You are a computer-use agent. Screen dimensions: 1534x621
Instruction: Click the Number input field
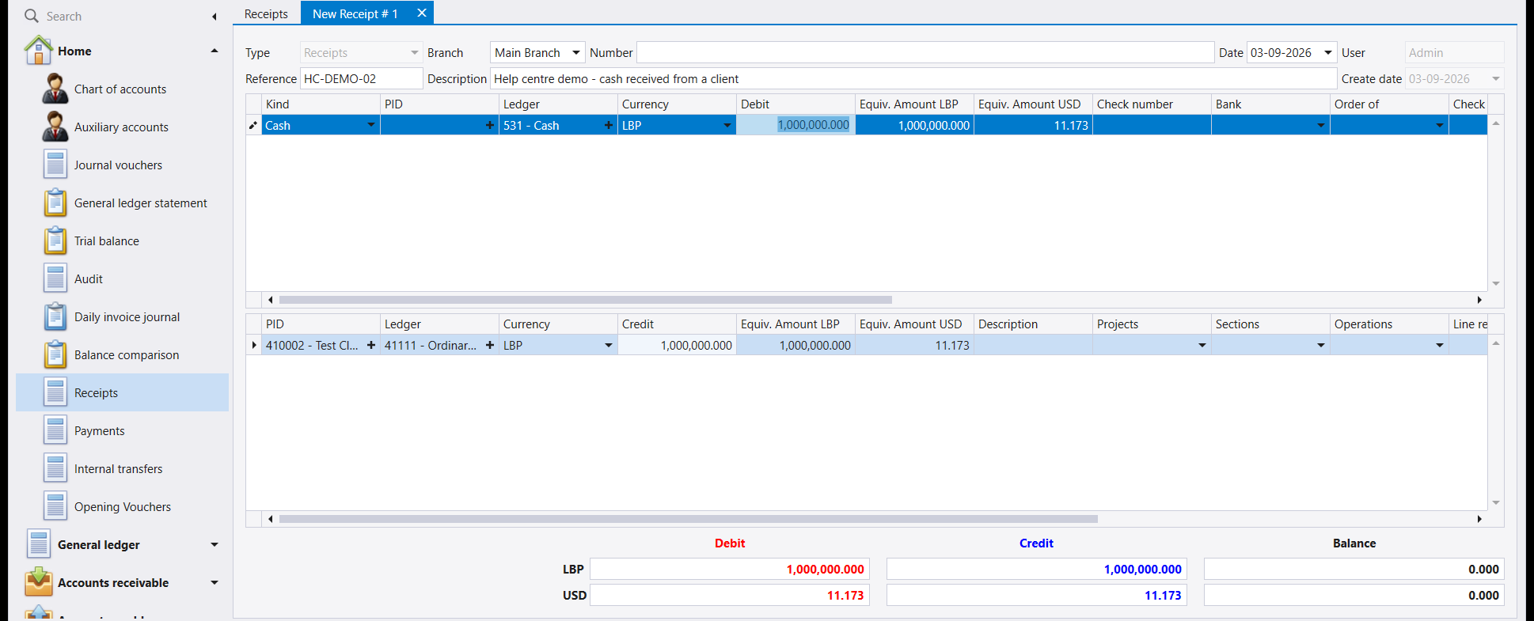(925, 53)
